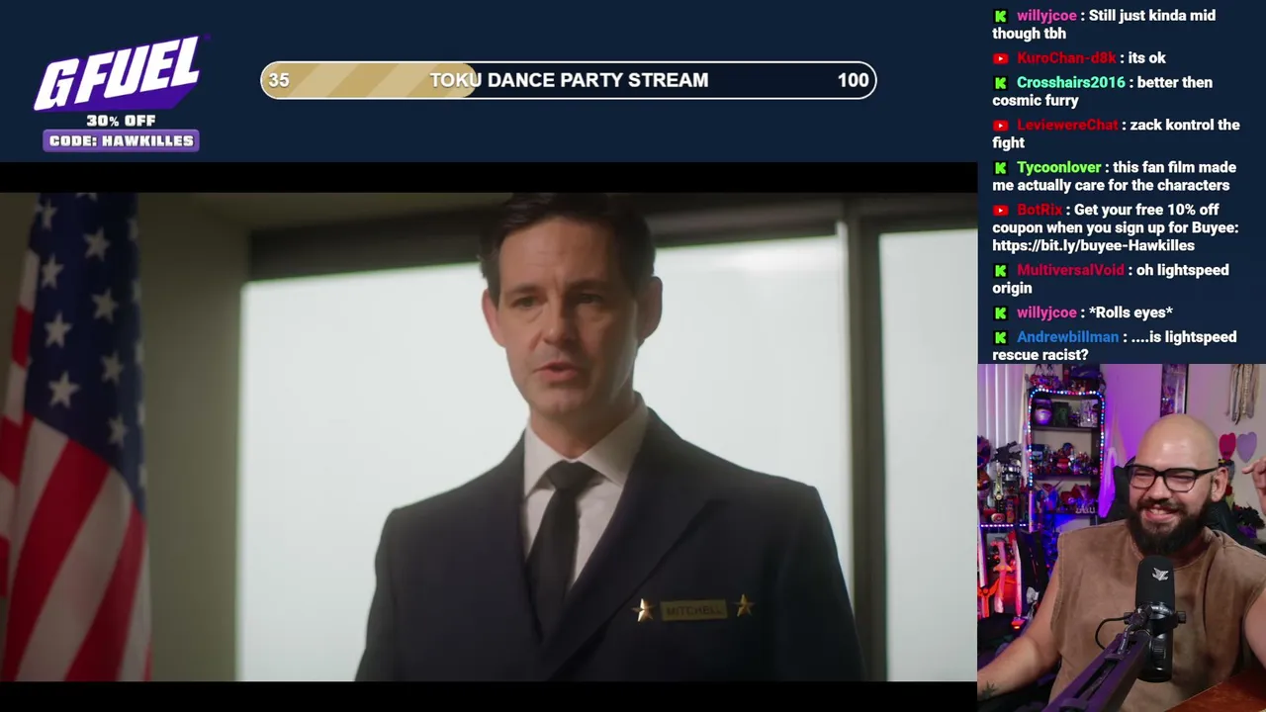
Task: Click the goal's target value "100"
Action: click(x=853, y=81)
